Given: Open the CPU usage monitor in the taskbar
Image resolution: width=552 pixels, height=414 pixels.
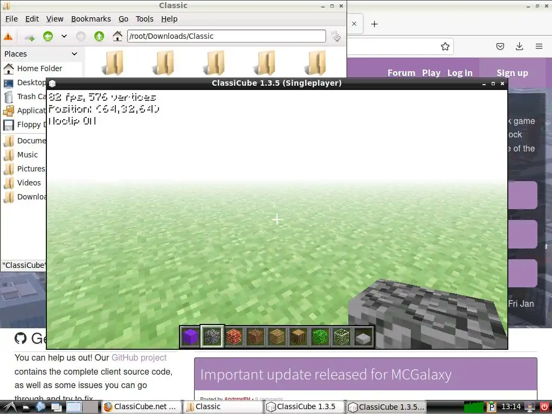Looking at the screenshot, I should click(x=474, y=408).
